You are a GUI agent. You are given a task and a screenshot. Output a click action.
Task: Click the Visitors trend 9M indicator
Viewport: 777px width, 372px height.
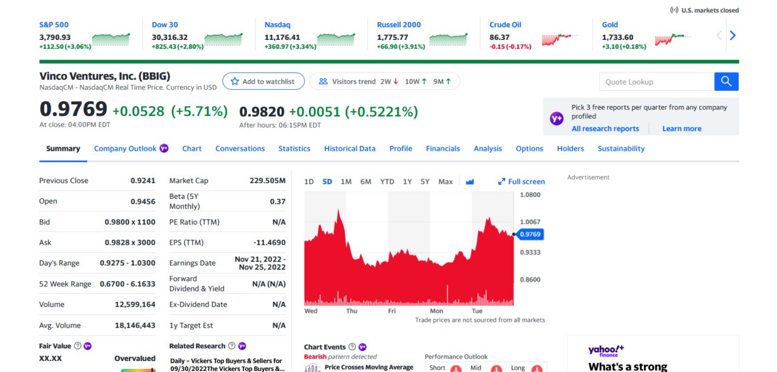pos(442,81)
